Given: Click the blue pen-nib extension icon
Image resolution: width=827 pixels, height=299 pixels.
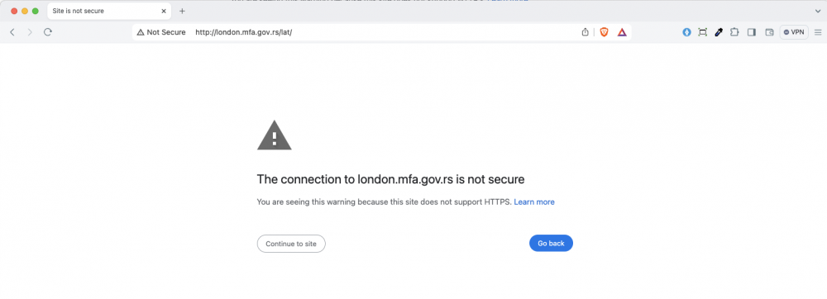Looking at the screenshot, I should pos(686,32).
